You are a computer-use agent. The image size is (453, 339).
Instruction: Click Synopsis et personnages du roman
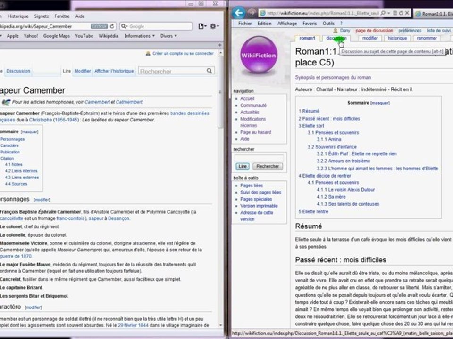tap(333, 77)
